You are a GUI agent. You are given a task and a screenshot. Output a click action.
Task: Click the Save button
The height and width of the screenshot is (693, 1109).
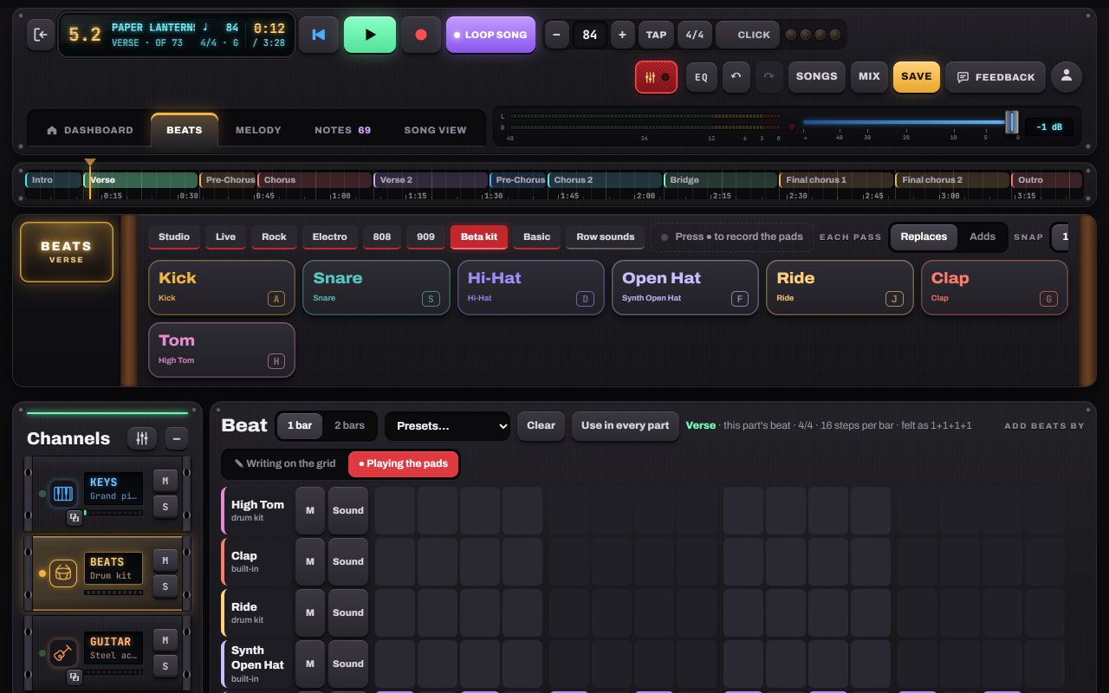pos(917,76)
